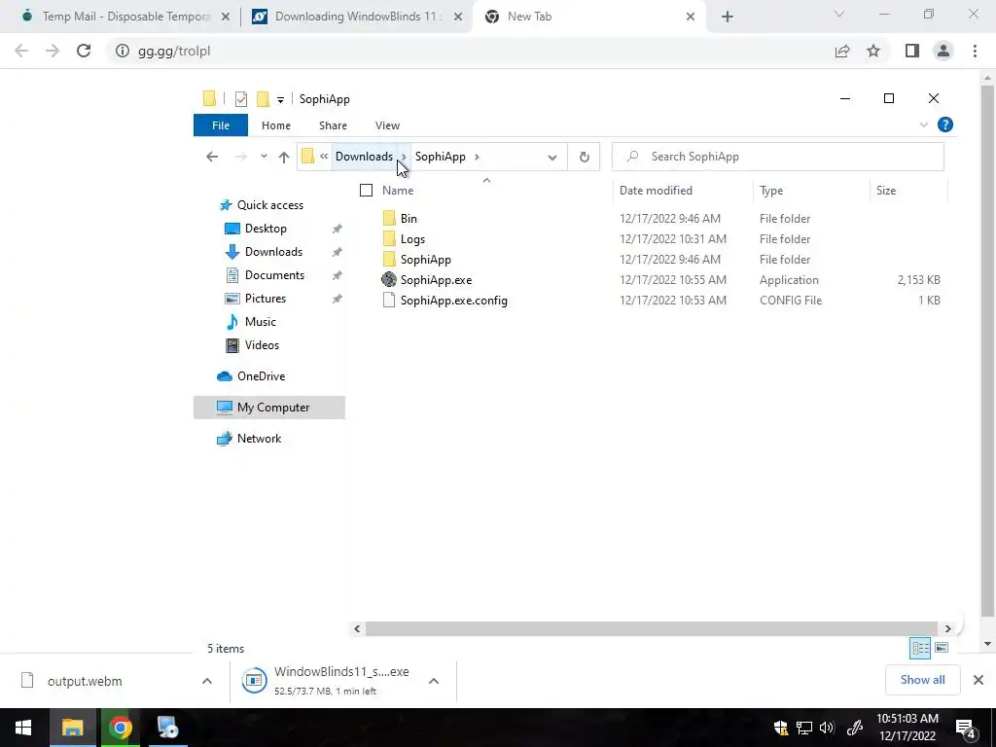Open Chrome three-dot menu
This screenshot has width=996, height=747.
[975, 51]
